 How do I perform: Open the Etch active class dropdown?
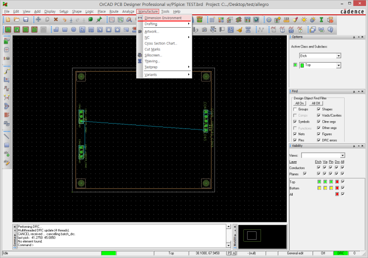[x=338, y=56]
